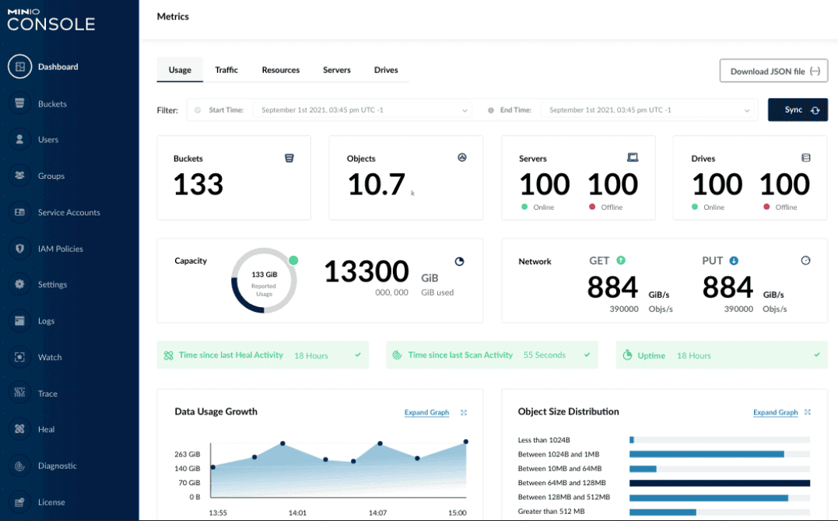Click the 64MB to 128MB distribution bar
Screen dimensions: 838x521
pyautogui.click(x=719, y=483)
